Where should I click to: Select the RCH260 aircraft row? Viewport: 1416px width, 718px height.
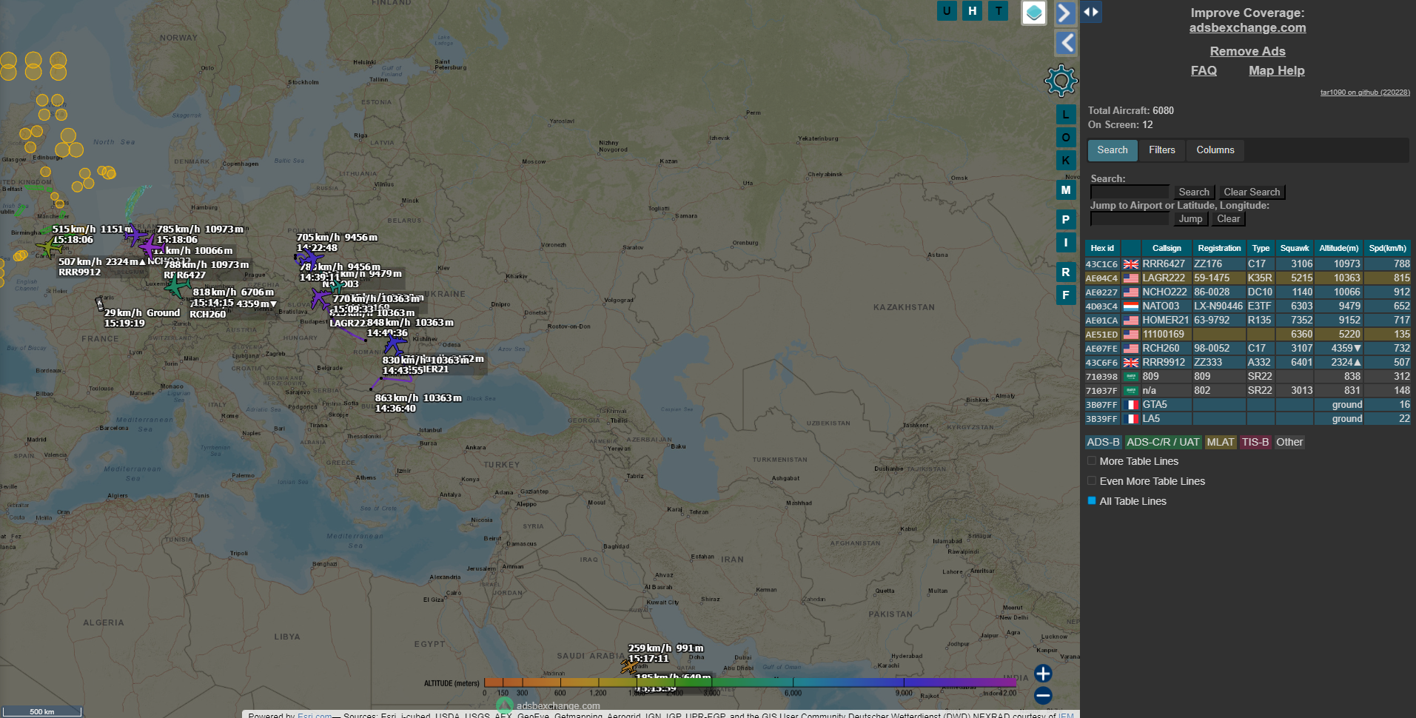click(x=1247, y=349)
